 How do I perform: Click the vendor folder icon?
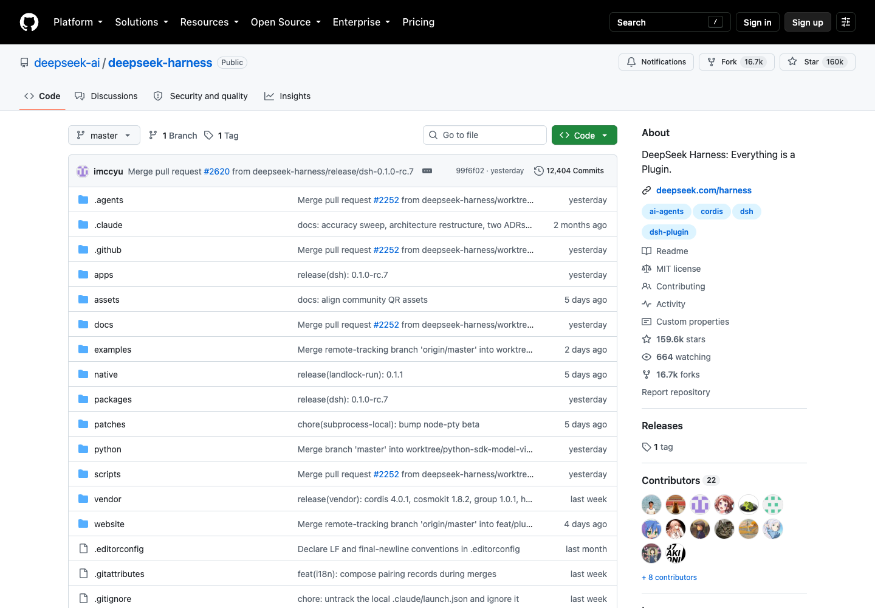83,499
